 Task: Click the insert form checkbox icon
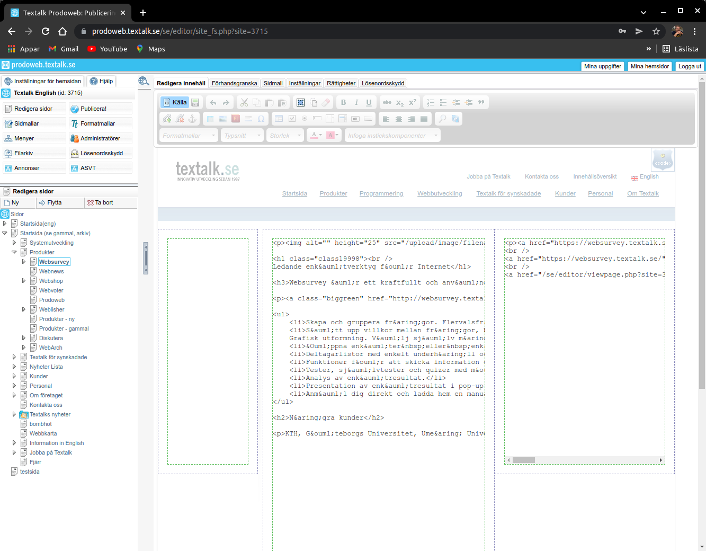tap(292, 119)
